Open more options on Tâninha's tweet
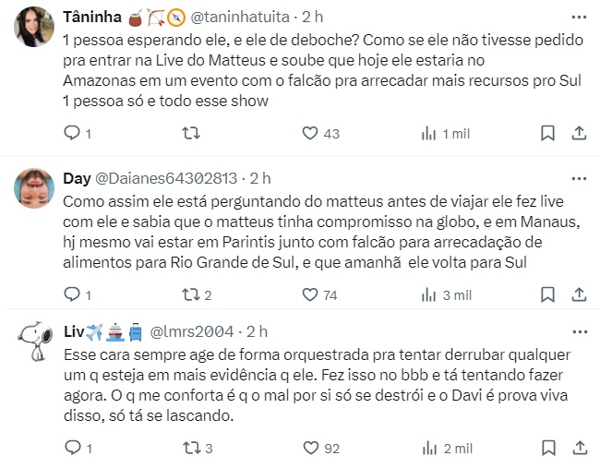 pos(578,18)
